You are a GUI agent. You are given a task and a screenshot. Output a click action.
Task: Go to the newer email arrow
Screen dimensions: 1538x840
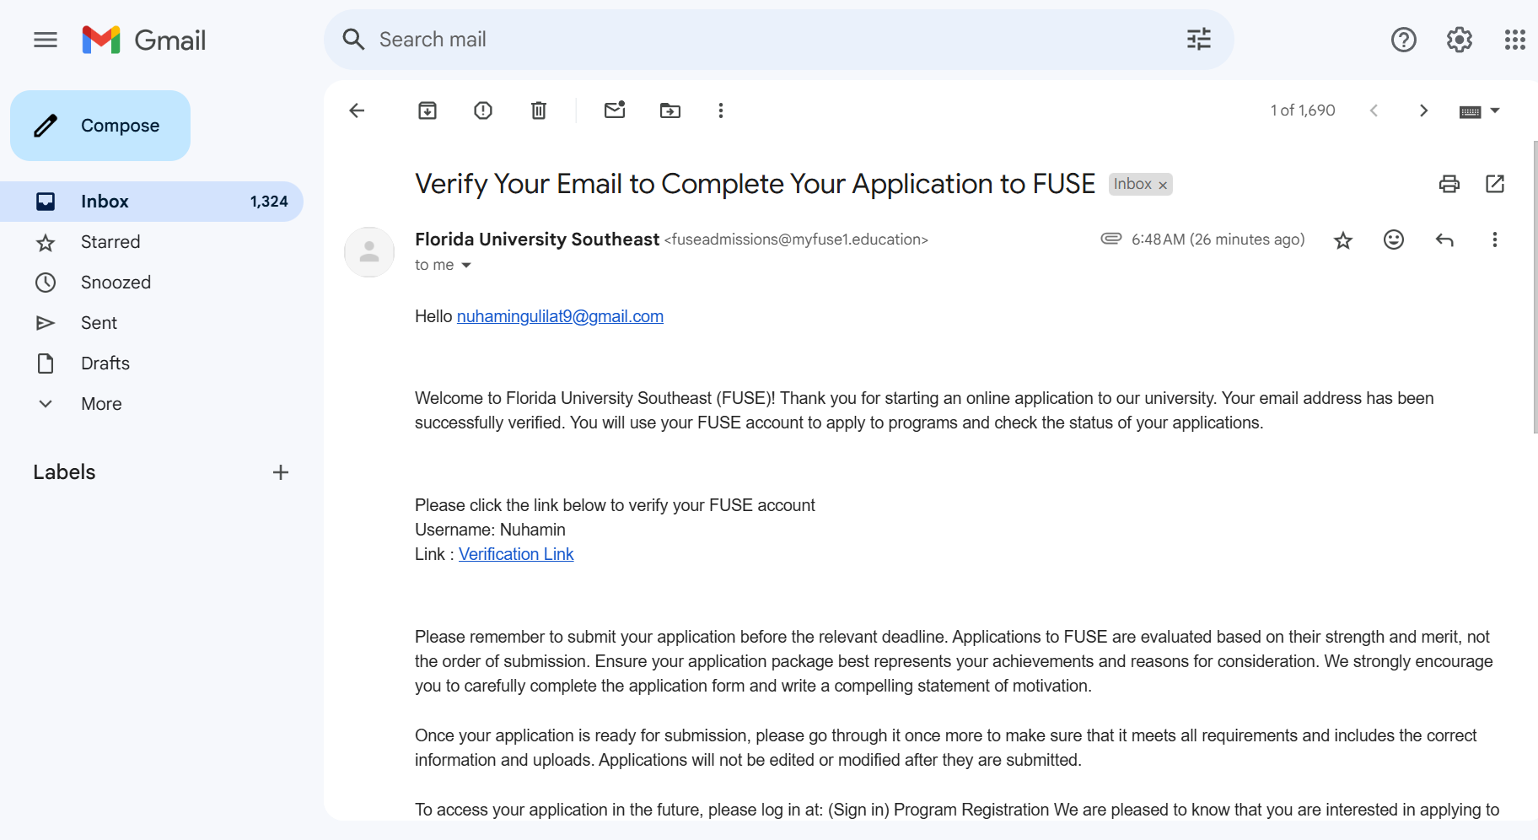pyautogui.click(x=1374, y=110)
